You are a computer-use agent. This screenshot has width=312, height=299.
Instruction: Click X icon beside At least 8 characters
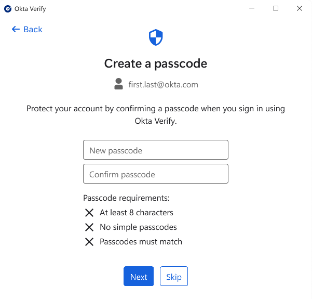tap(89, 213)
